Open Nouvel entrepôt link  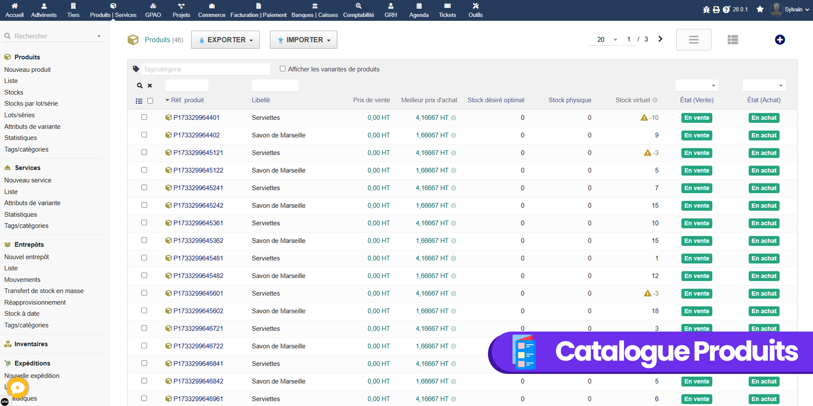point(27,257)
